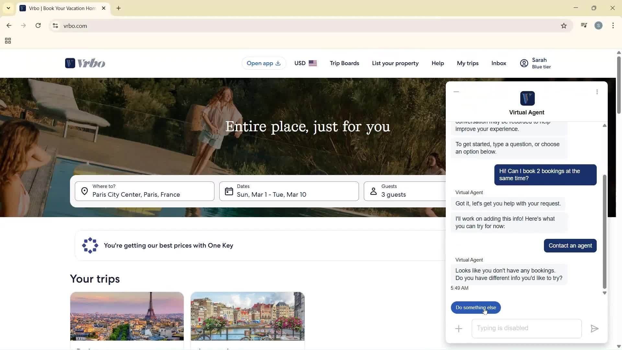The image size is (622, 350).
Task: Click the Do something else button
Action: (476, 308)
